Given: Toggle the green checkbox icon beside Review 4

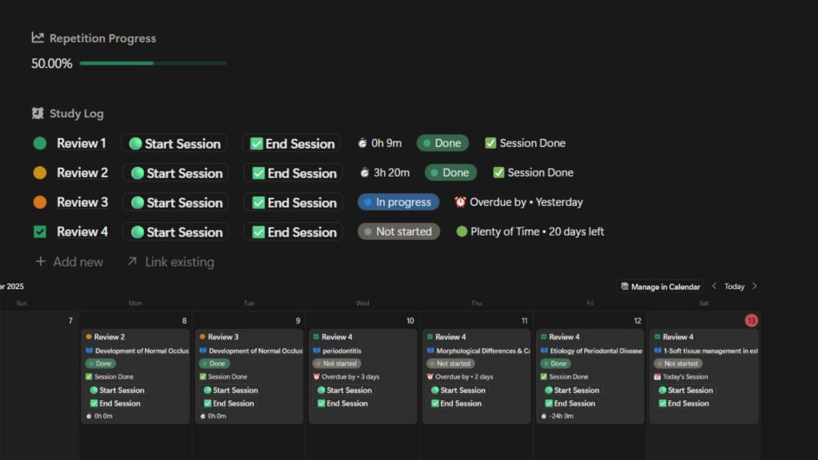Looking at the screenshot, I should coord(40,232).
